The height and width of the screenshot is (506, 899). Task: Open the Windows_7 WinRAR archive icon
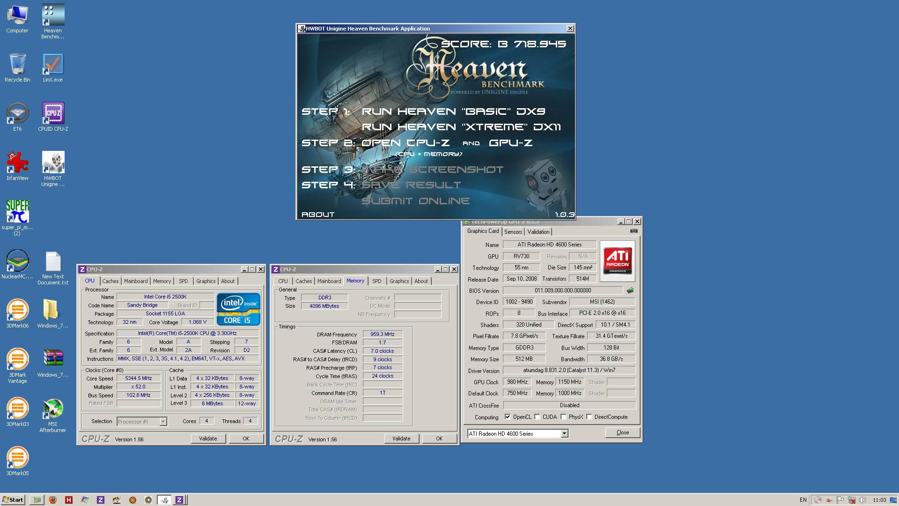click(x=53, y=363)
